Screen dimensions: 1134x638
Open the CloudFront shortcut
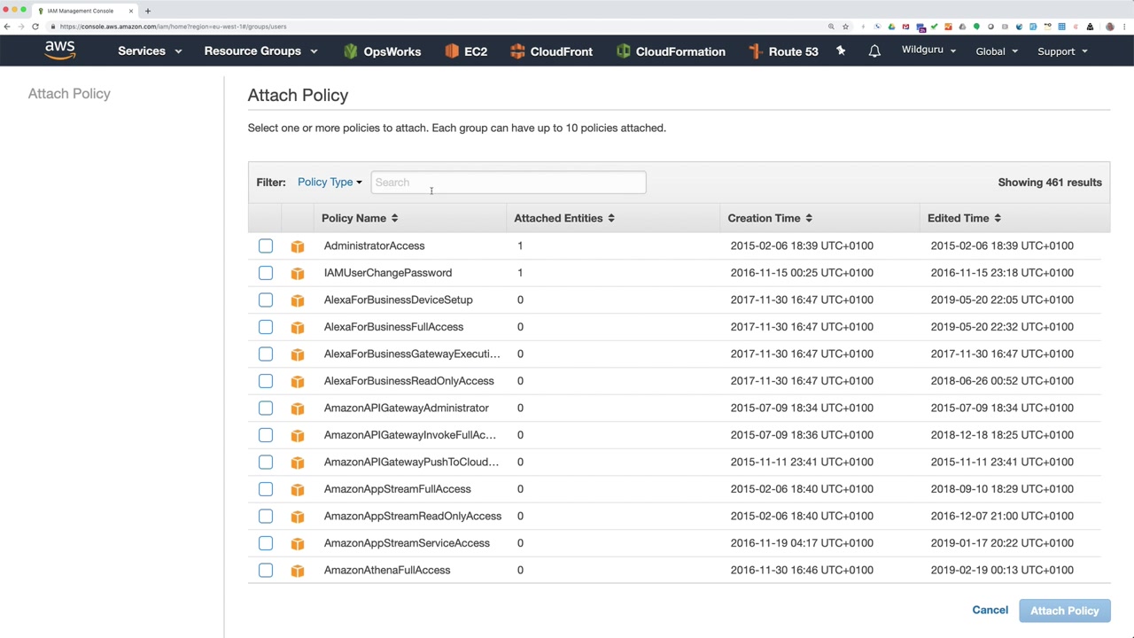(551, 51)
